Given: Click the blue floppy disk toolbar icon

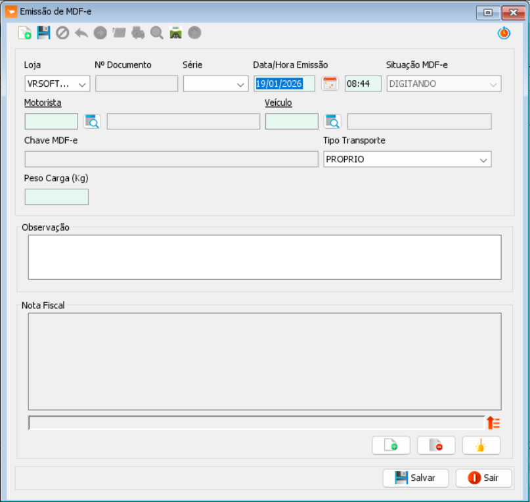Looking at the screenshot, I should pyautogui.click(x=43, y=33).
